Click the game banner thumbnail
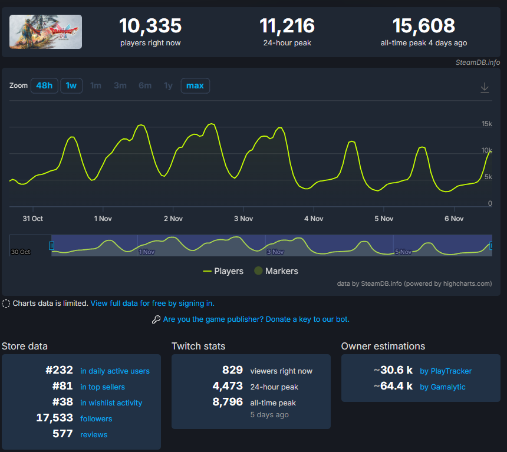 tap(46, 32)
